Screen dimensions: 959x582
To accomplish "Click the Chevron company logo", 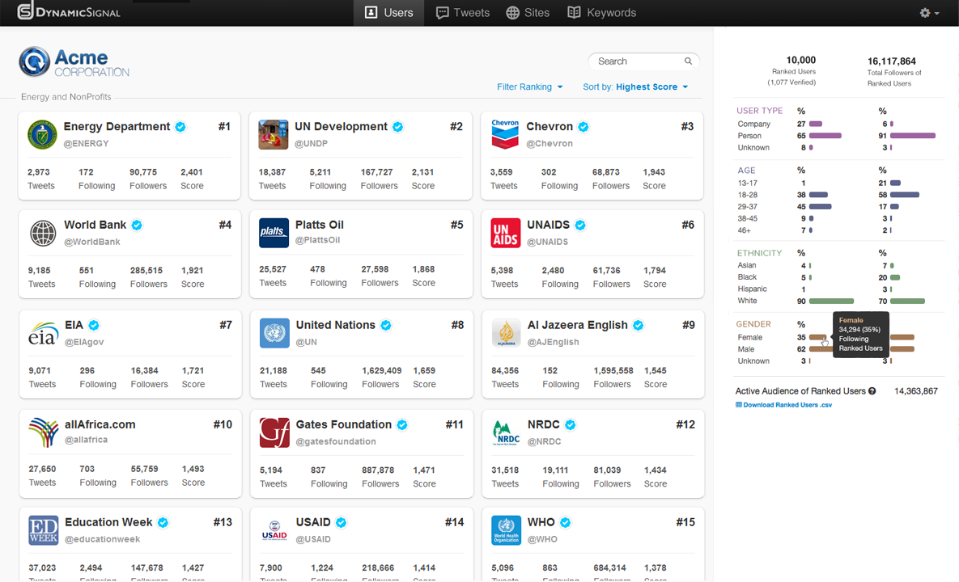I will point(505,135).
